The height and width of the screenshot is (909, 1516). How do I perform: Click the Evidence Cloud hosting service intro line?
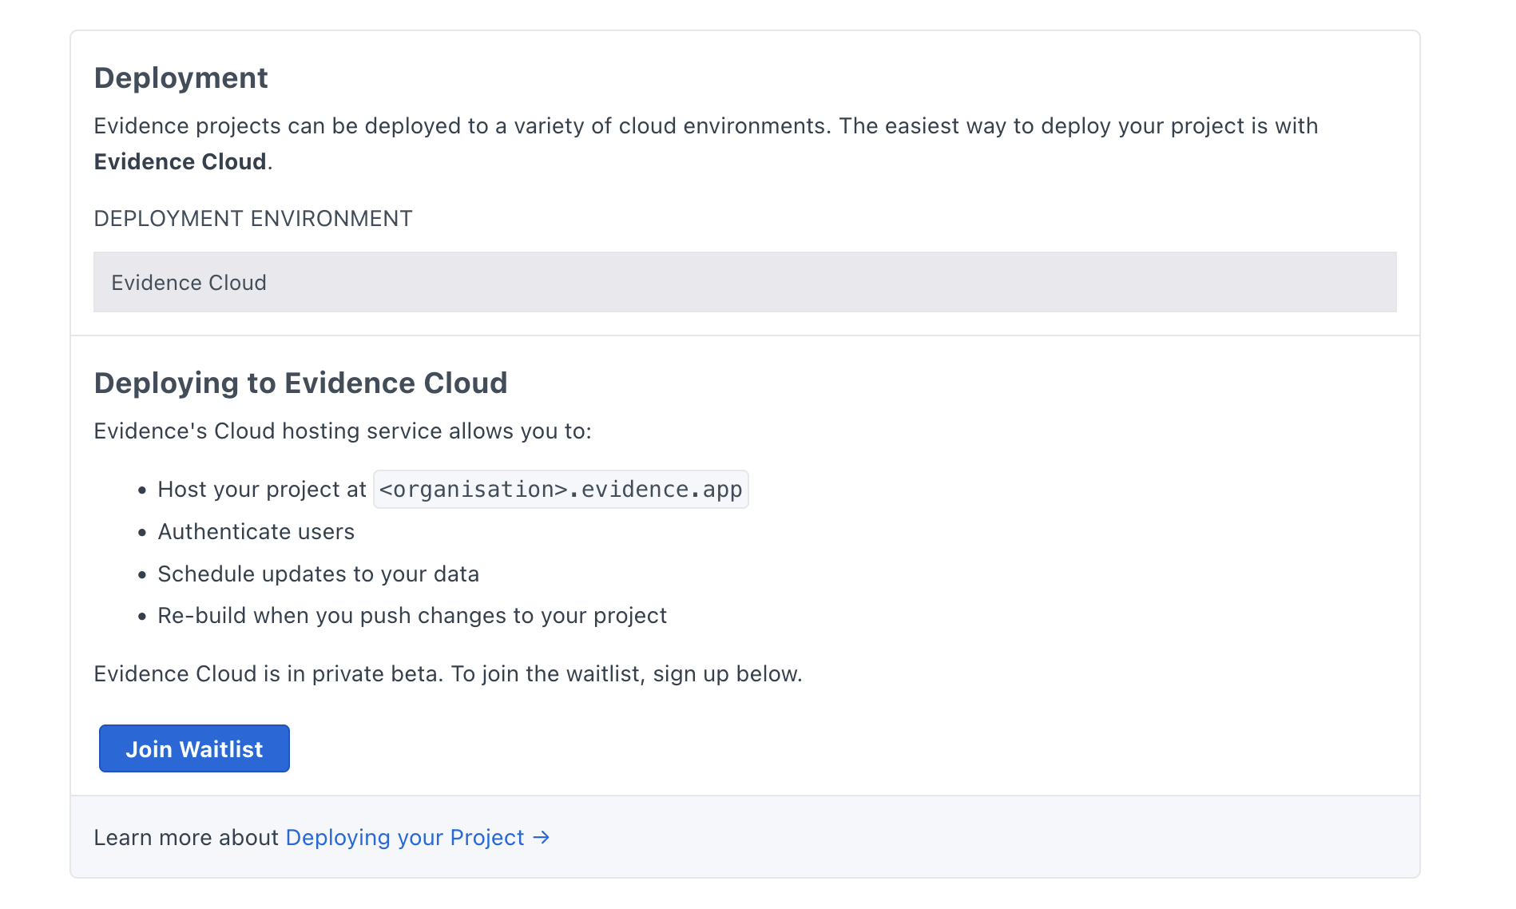[343, 431]
